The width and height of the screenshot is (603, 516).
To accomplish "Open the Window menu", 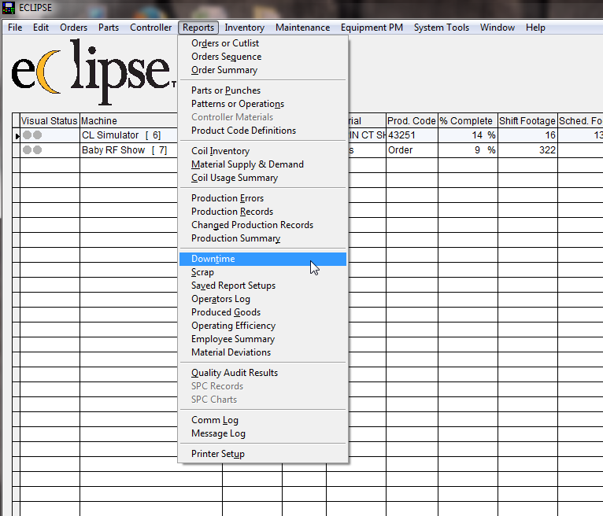I will click(498, 28).
